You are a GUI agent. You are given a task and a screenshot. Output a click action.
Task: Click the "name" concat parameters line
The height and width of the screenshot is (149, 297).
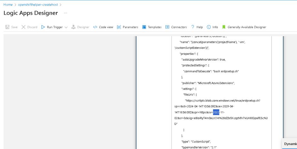(x=212, y=42)
